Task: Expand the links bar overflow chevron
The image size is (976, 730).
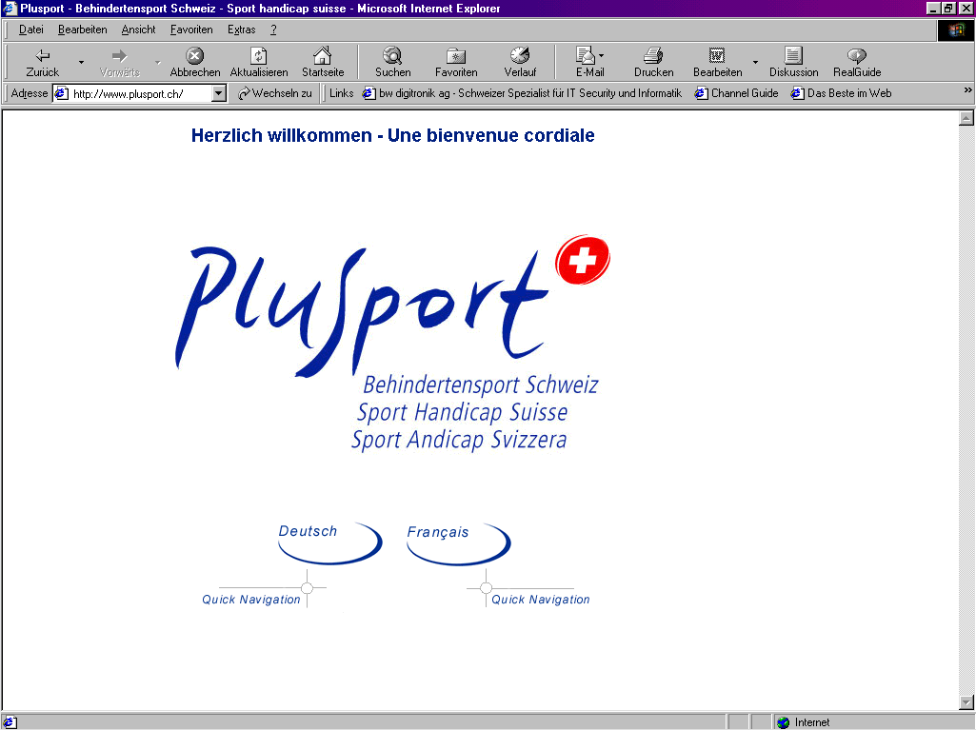Action: tap(968, 90)
